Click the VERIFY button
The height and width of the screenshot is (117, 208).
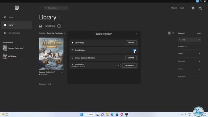coord(131,43)
